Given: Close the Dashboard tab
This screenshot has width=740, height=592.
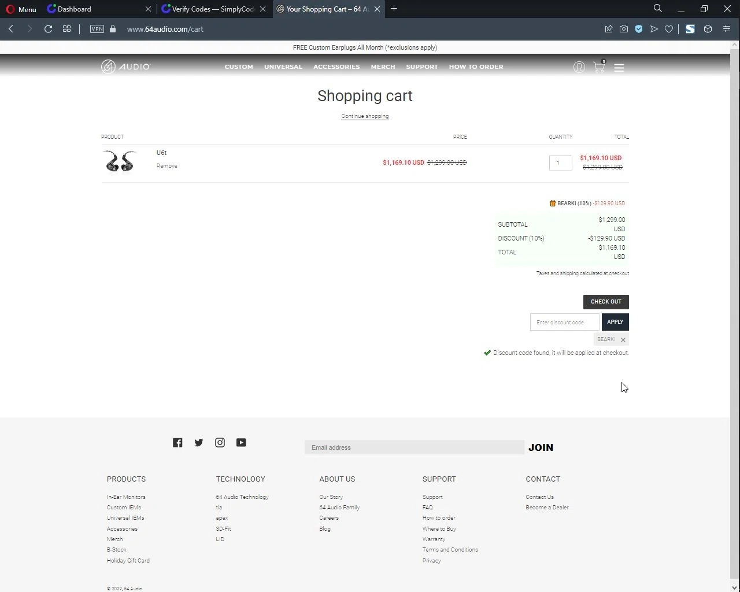Looking at the screenshot, I should (x=148, y=9).
